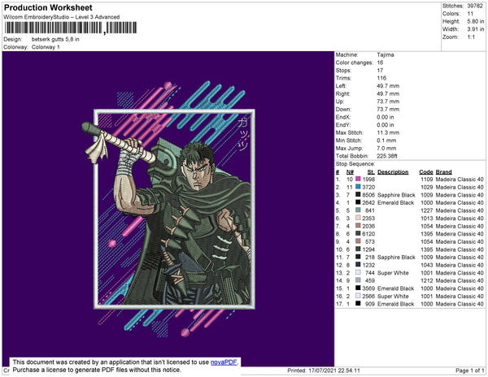Image resolution: width=488 pixels, height=377 pixels.
Task: Click the "Stop Sequence:" label
Action: point(355,164)
